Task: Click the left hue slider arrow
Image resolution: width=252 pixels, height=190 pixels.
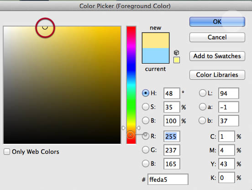Action: point(123,128)
